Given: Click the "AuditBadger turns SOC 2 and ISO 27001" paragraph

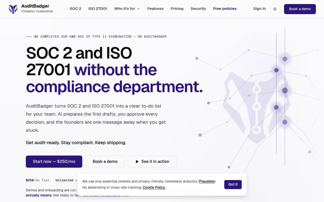Looking at the screenshot, I should [96, 118].
